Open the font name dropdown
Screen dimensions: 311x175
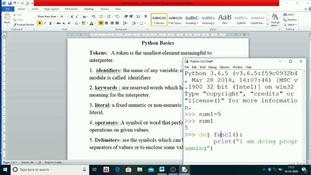pyautogui.click(x=58, y=17)
